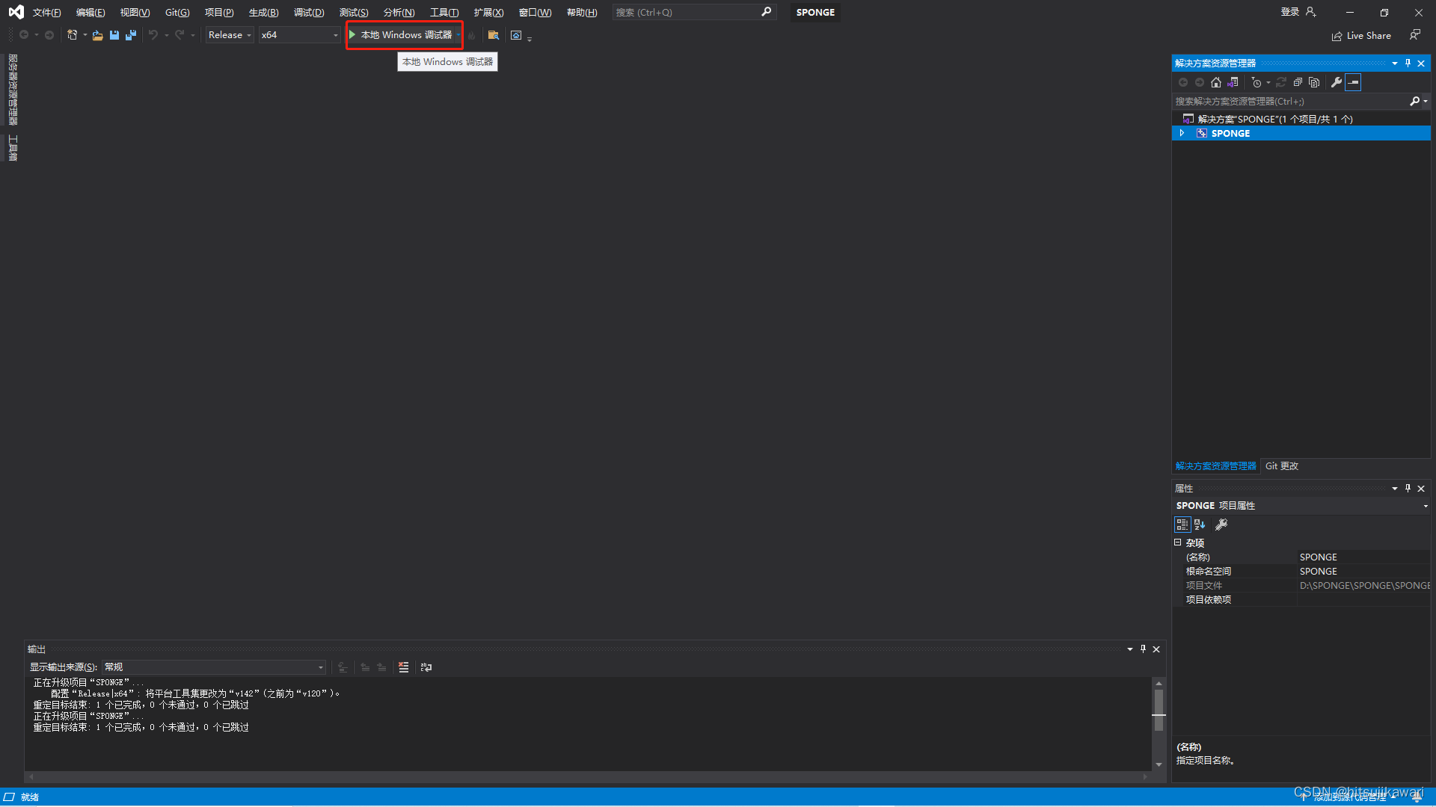Click the find in files folder icon
Screen dimensions: 1436x807
493,35
